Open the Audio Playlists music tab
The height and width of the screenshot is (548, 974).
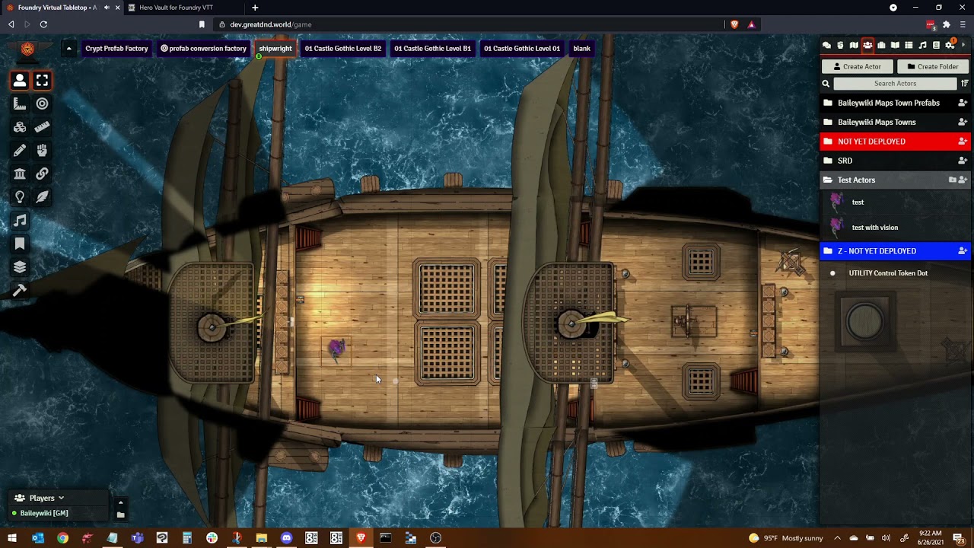click(922, 46)
